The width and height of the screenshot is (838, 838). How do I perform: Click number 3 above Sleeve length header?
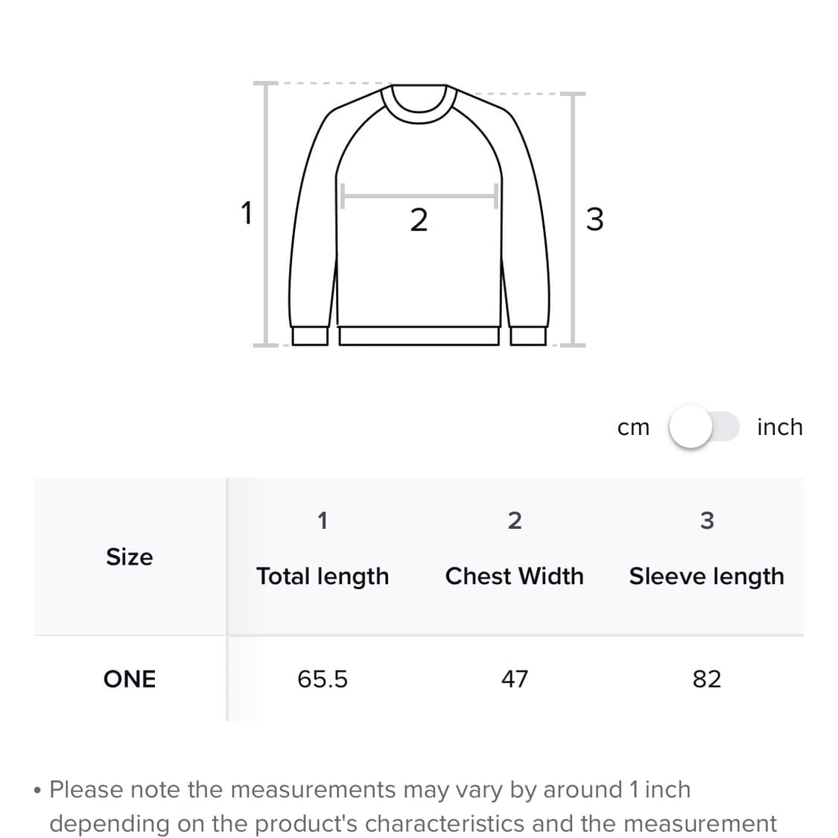[707, 520]
